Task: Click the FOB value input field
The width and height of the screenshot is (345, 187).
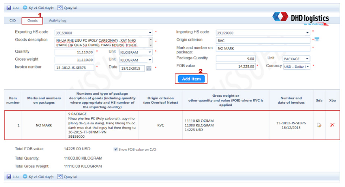Action: 236,66
